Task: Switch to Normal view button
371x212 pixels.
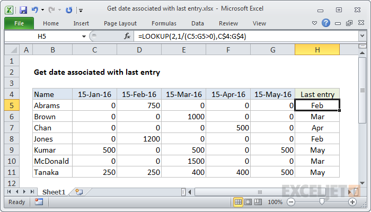Action: pyautogui.click(x=238, y=202)
